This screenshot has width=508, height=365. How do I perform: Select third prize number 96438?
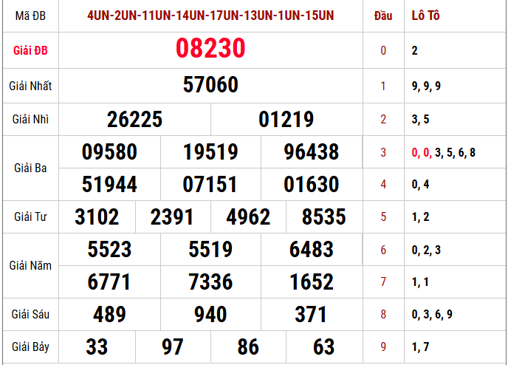tap(311, 152)
